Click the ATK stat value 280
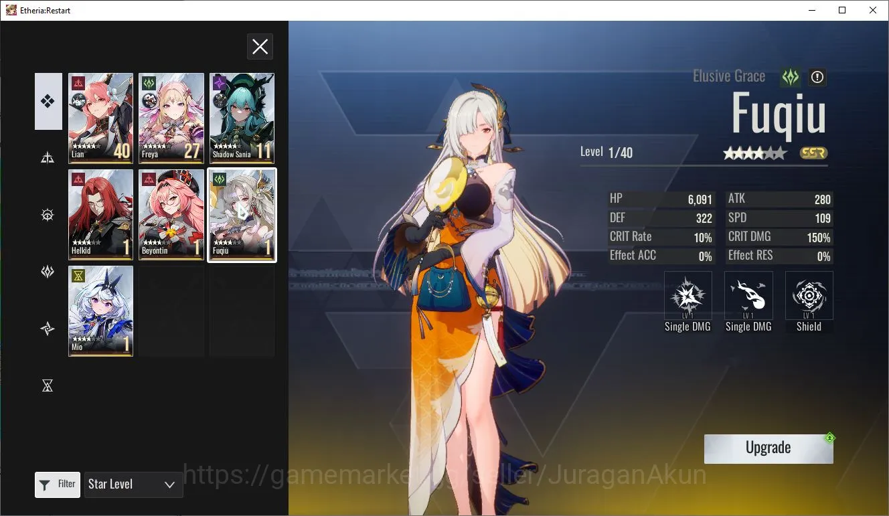Screen dimensions: 889x516 (x=822, y=199)
